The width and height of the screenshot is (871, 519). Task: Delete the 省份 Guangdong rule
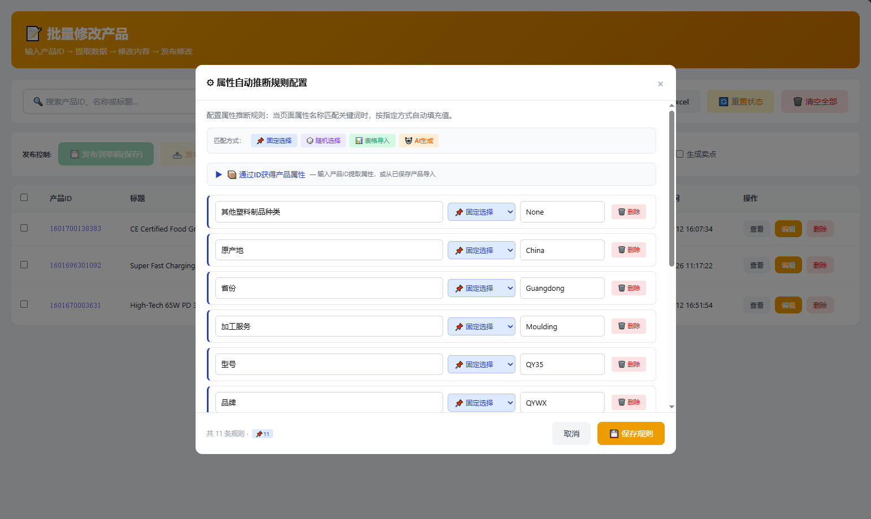(x=629, y=288)
